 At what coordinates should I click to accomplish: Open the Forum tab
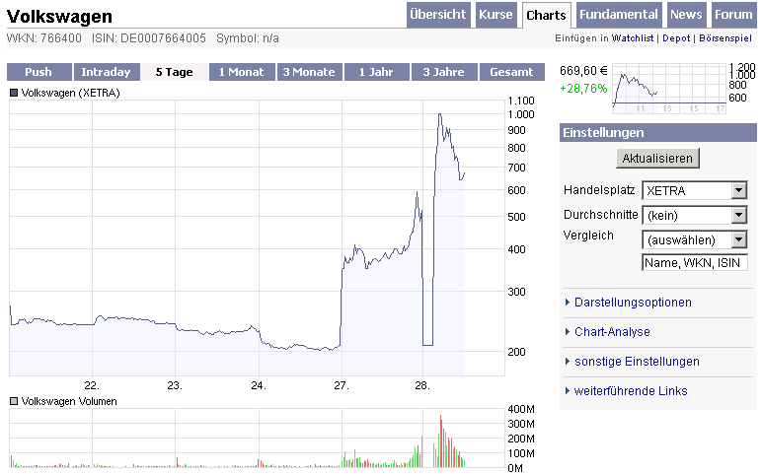tap(733, 15)
